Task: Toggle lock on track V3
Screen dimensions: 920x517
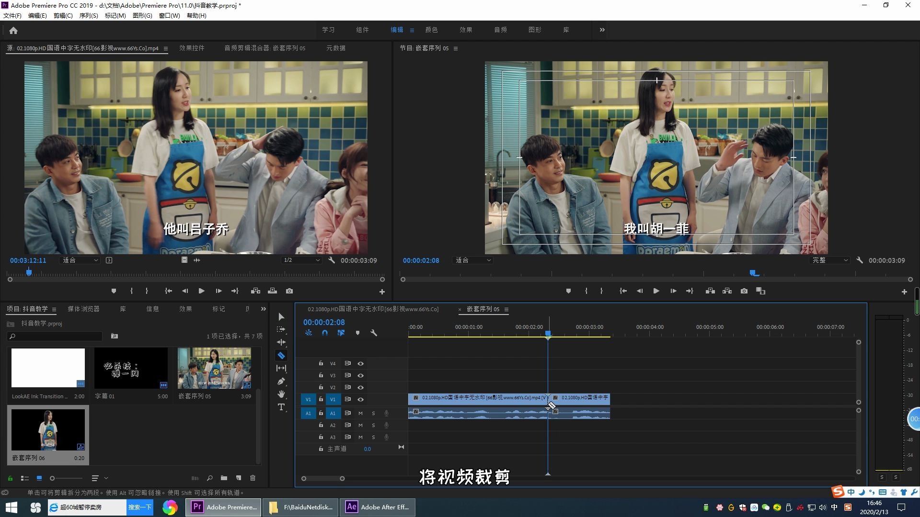Action: click(321, 375)
